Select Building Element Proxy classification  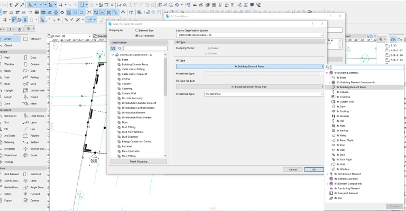click(x=135, y=64)
